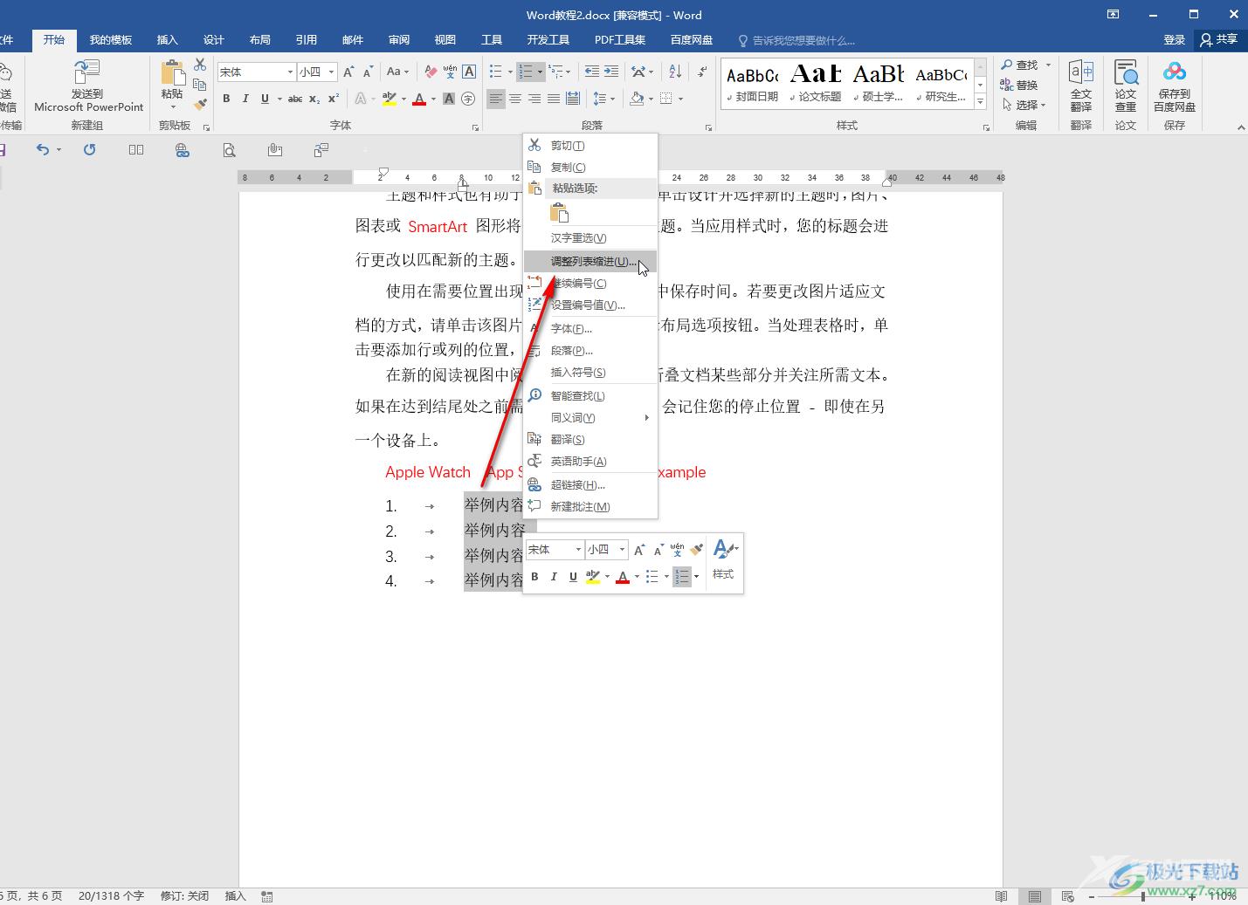Click the Show paragraph marks icon

click(702, 72)
